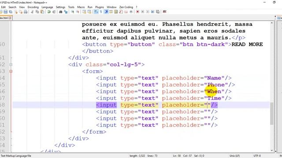Click the Unix (LF) status bar entry

click(234, 156)
